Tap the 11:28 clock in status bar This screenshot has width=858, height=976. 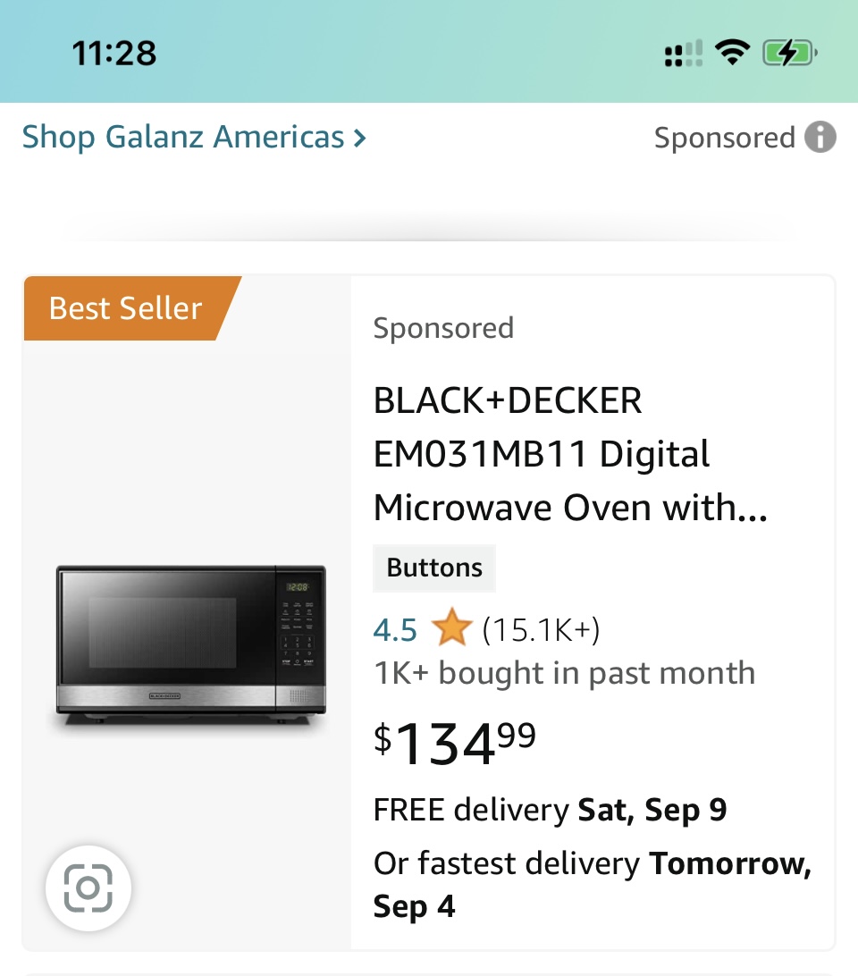pyautogui.click(x=114, y=54)
